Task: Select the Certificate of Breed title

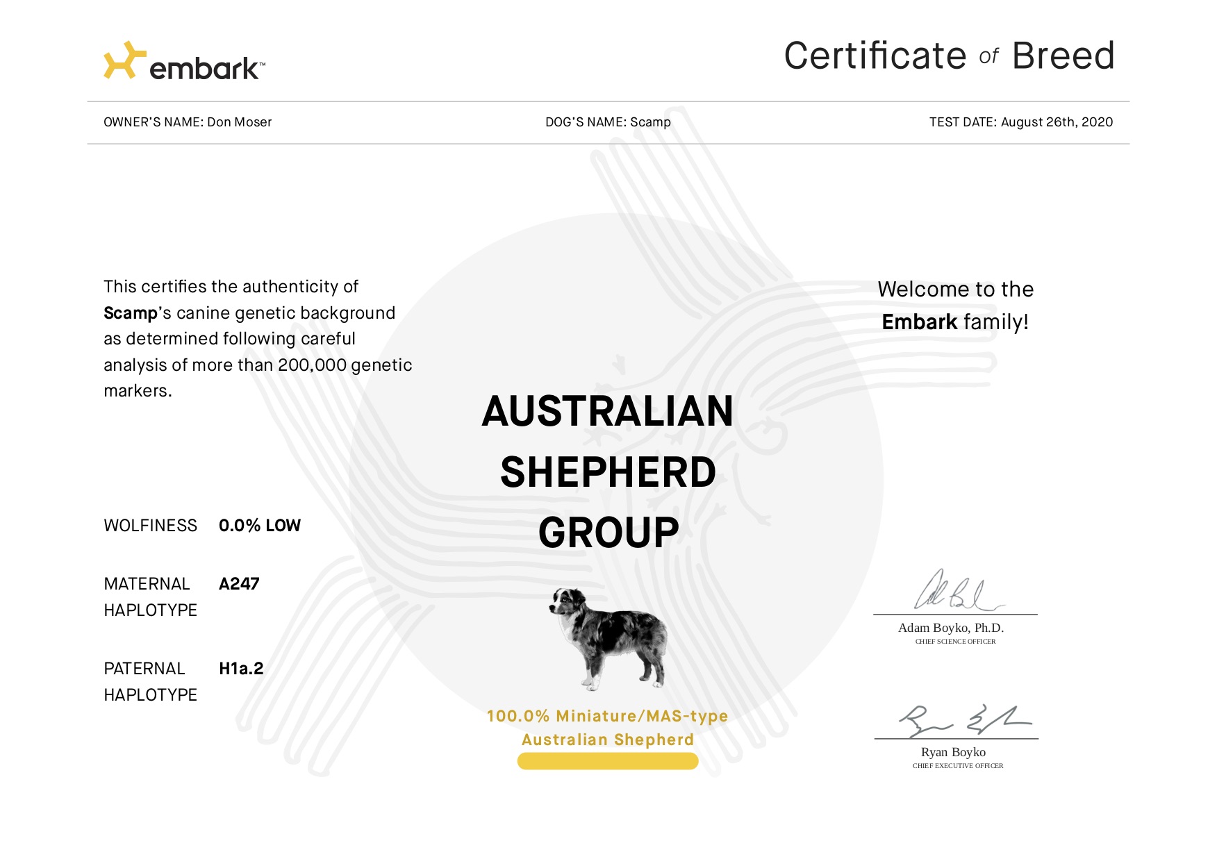Action: 948,56
